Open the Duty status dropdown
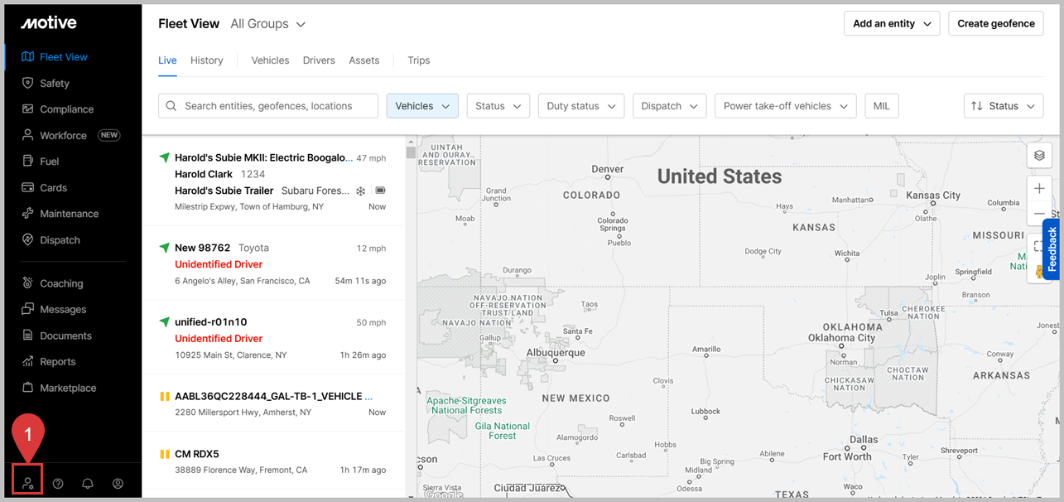 pyautogui.click(x=580, y=106)
